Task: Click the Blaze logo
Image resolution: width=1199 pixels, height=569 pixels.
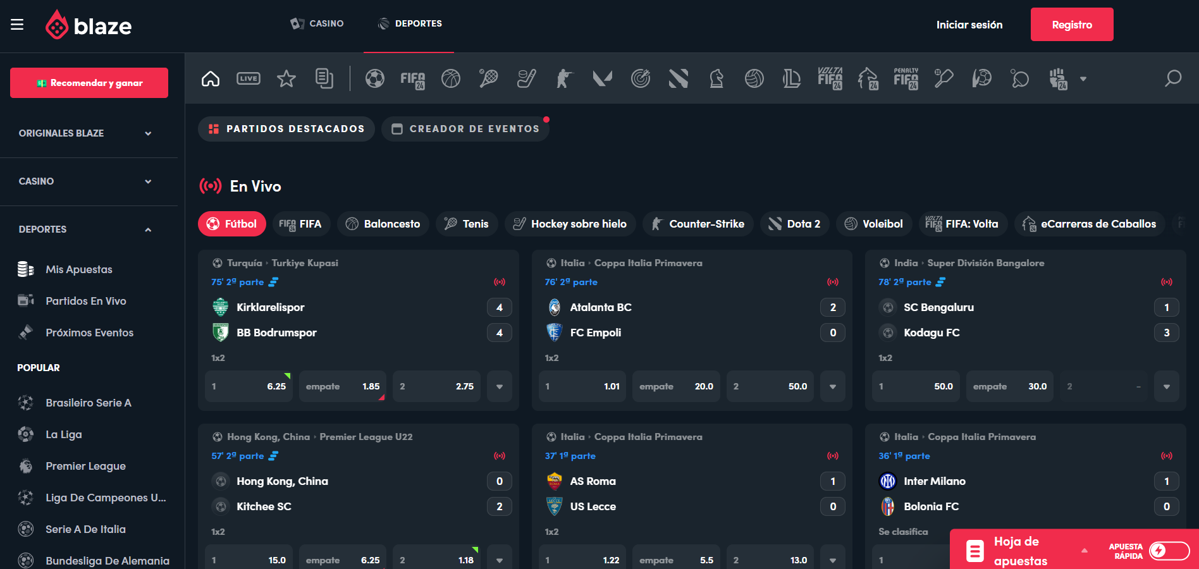Action: point(89,25)
